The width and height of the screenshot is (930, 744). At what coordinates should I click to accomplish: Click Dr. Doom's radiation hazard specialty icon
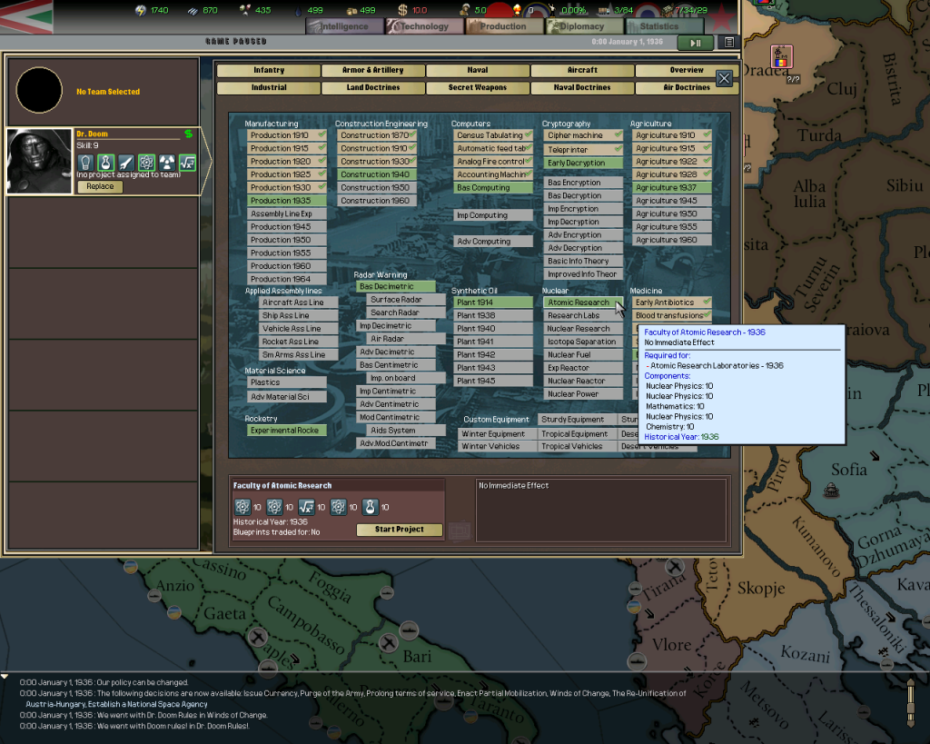pyautogui.click(x=167, y=163)
